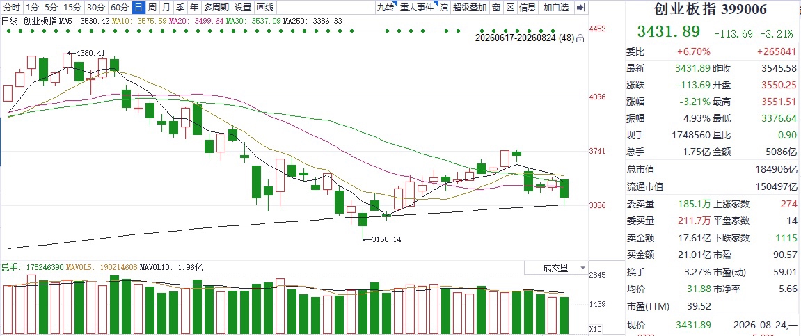Open the 信息 info button

tap(528, 7)
